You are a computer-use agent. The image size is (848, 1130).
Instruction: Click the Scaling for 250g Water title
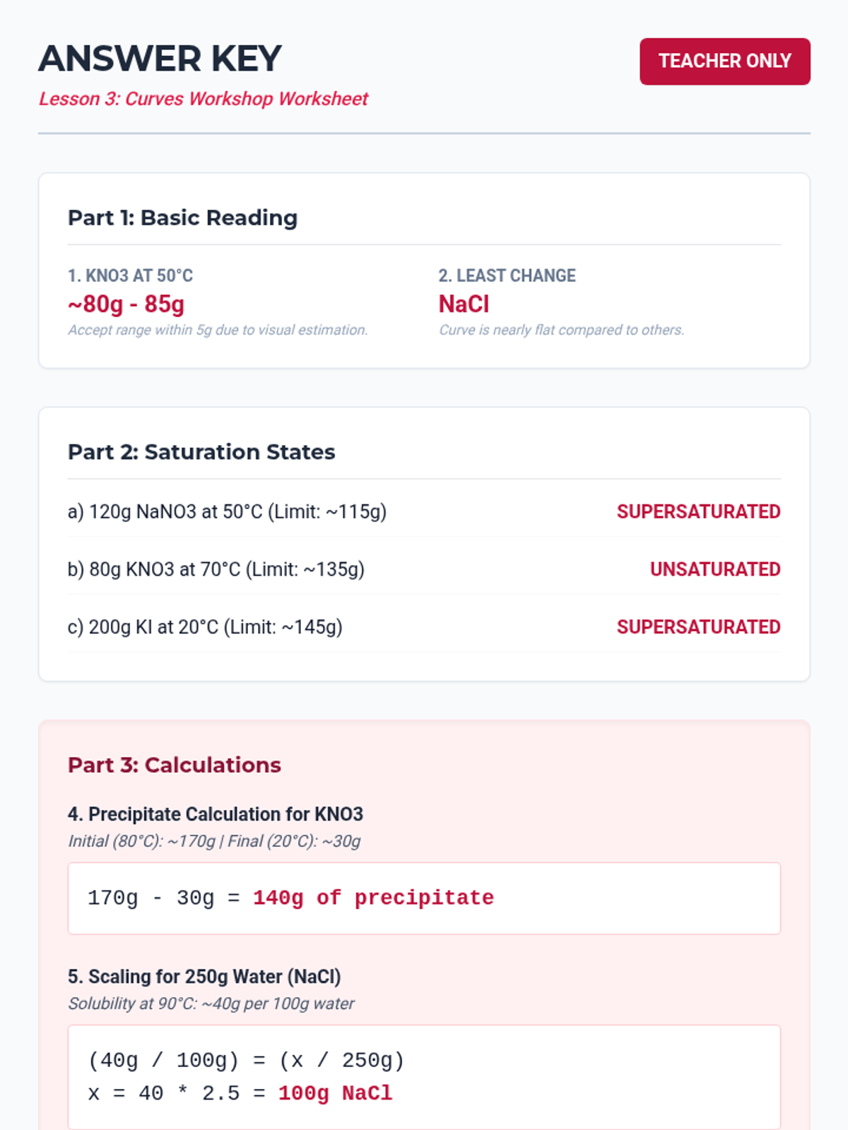pyautogui.click(x=204, y=977)
